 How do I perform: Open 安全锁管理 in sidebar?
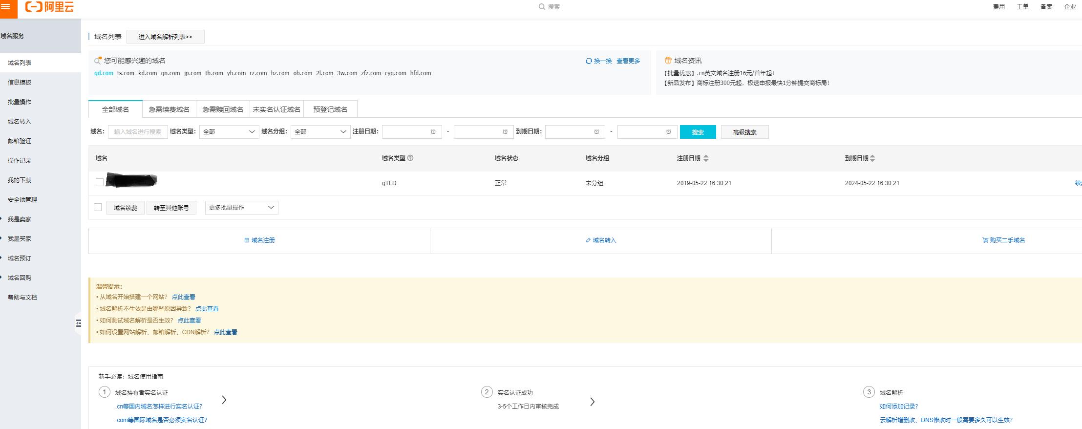click(22, 200)
